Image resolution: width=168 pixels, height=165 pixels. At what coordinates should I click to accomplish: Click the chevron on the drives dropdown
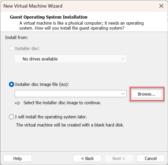pyautogui.click(x=123, y=59)
